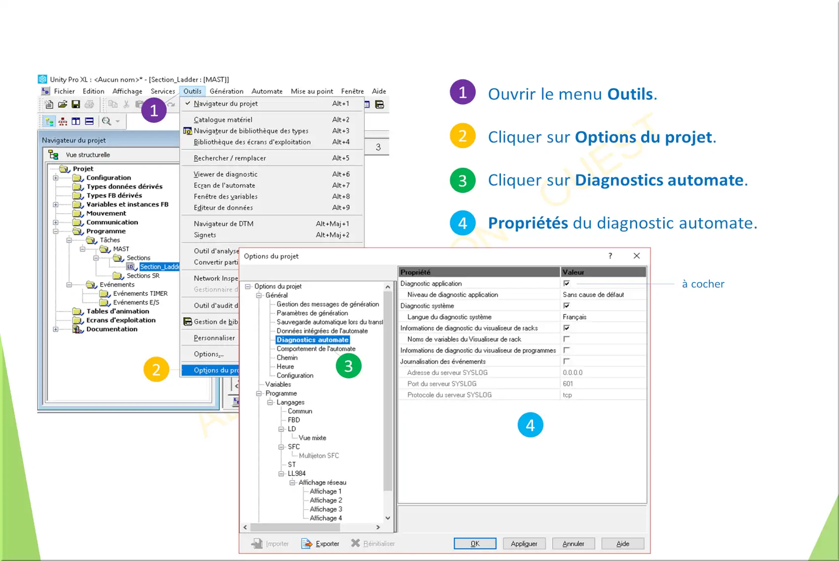The width and height of the screenshot is (839, 561).
Task: Click the Unity Pro XL title bar icon
Action: [42, 79]
